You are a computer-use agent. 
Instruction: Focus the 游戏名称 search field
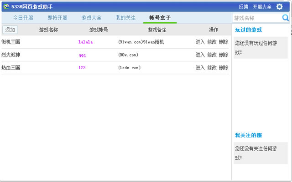tap(257, 18)
